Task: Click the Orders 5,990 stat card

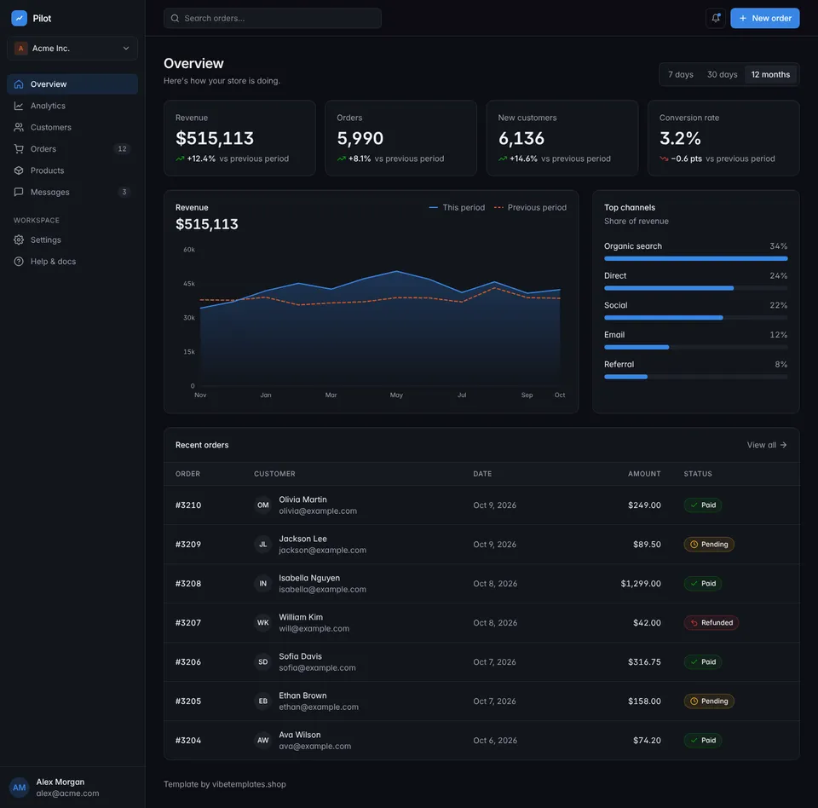Action: [400, 138]
